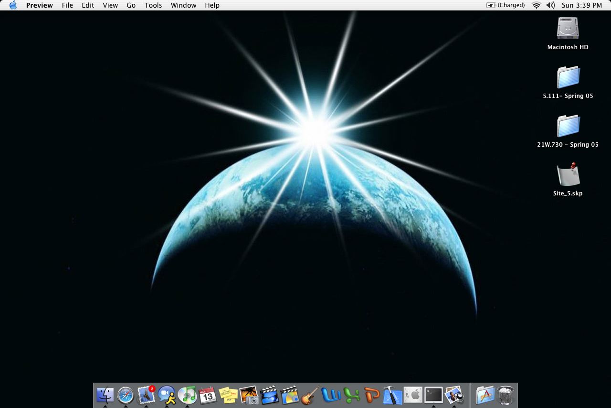Open the AirPort Wi-Fi status menu
Screen dimensions: 611x408
pos(537,5)
